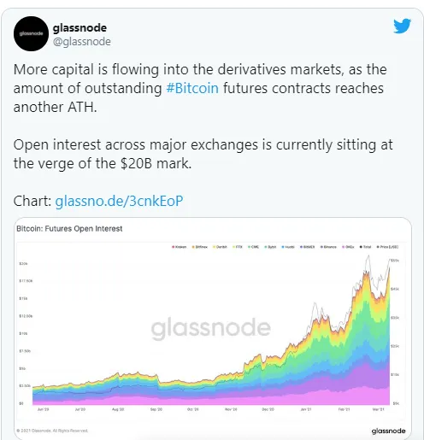This screenshot has height=440, width=424.
Task: Open the glassno.de/3cnkEoP chart link
Action: 119,201
